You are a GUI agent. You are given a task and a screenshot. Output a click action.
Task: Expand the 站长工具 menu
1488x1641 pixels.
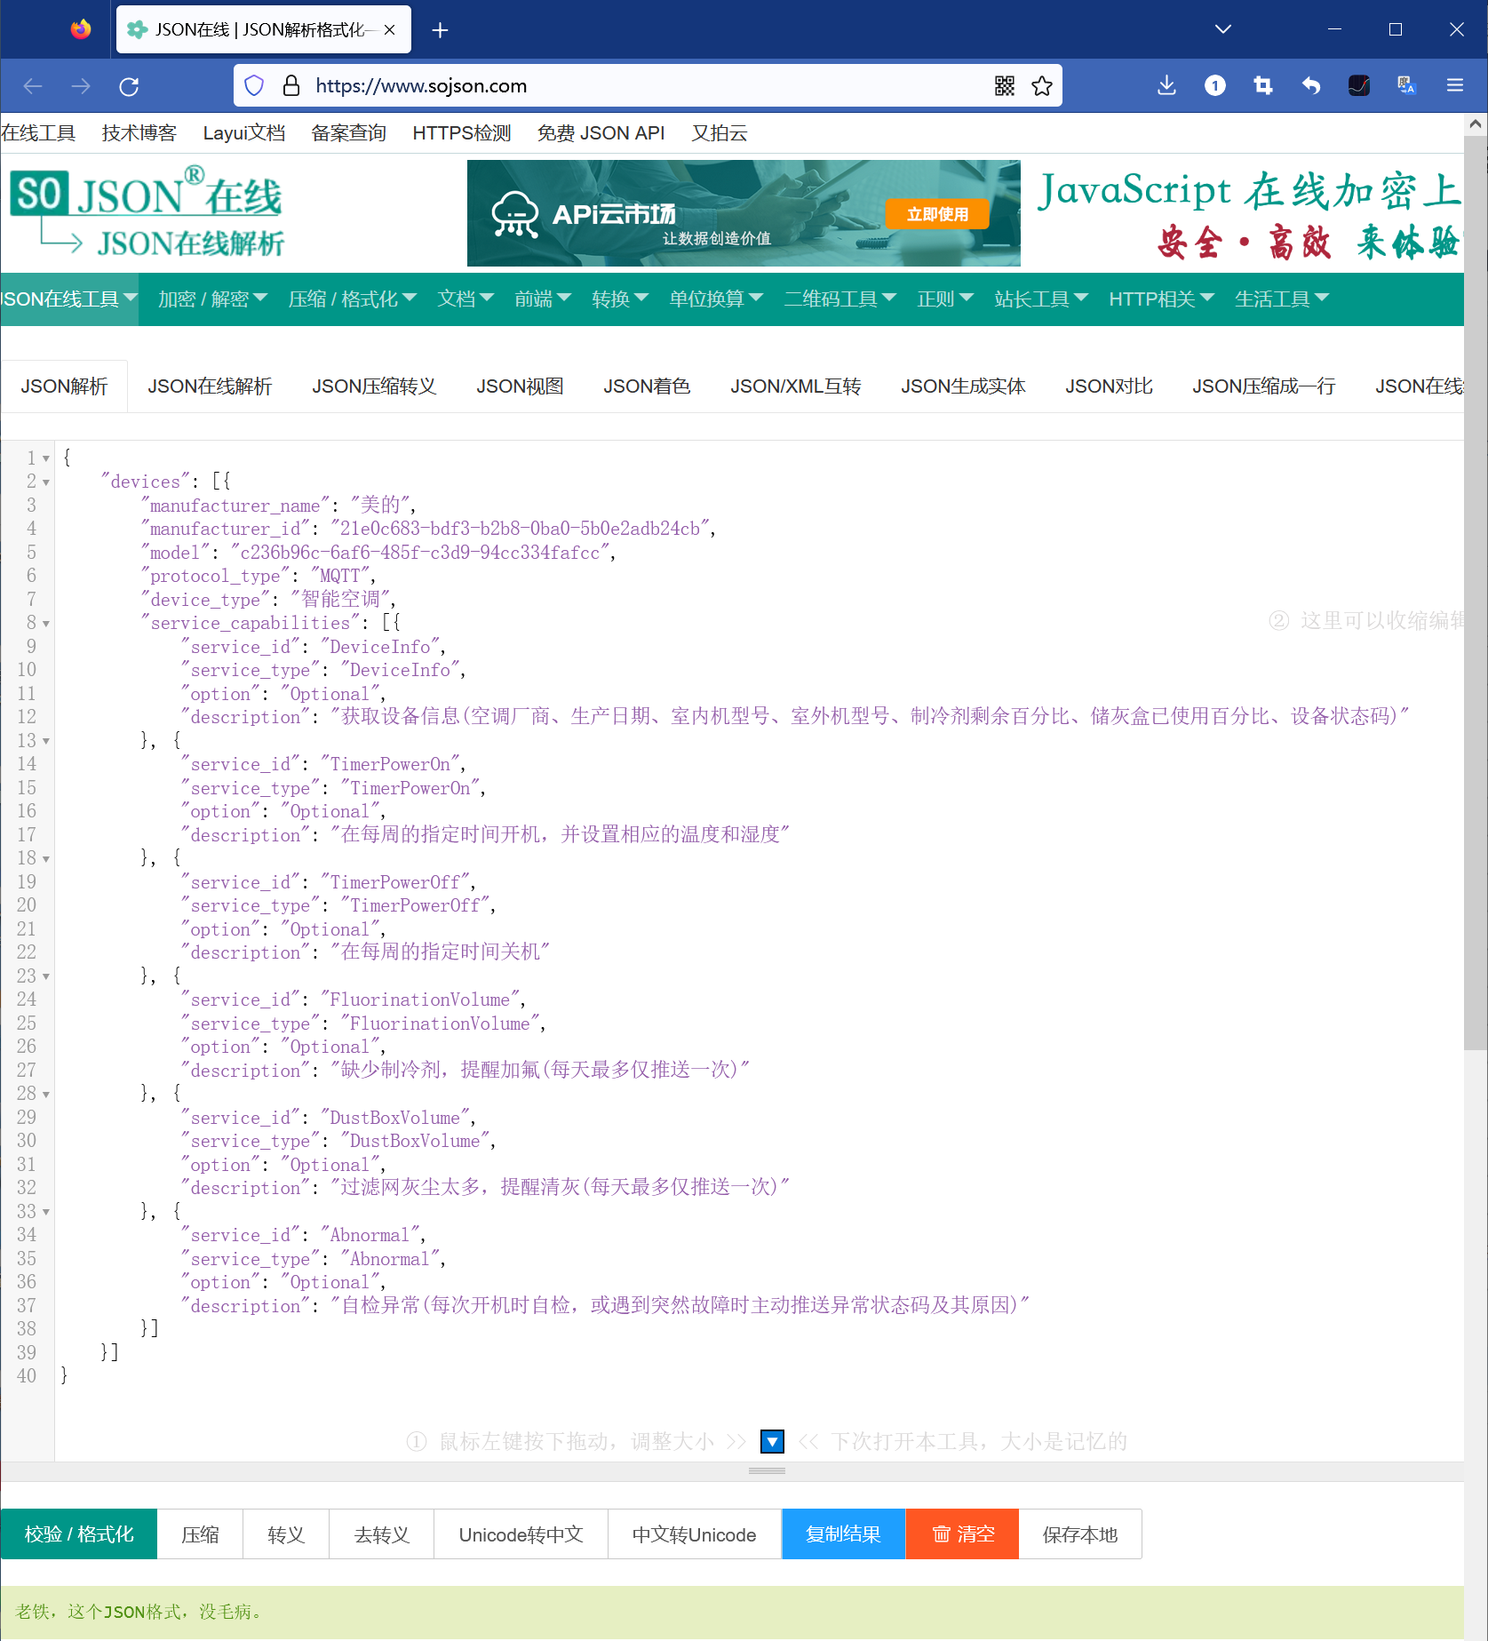[1041, 299]
